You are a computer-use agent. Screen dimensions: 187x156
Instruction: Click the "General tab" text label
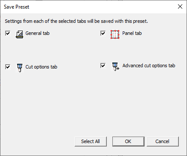(37, 33)
